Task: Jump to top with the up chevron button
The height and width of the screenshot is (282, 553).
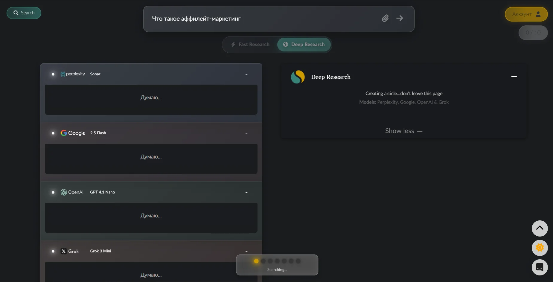Action: [x=540, y=228]
